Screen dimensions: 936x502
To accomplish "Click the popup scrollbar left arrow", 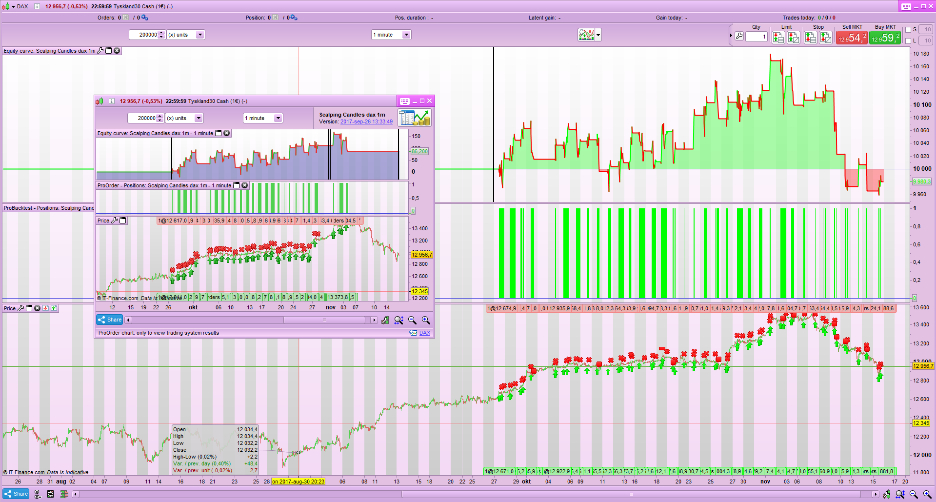I will tap(128, 320).
